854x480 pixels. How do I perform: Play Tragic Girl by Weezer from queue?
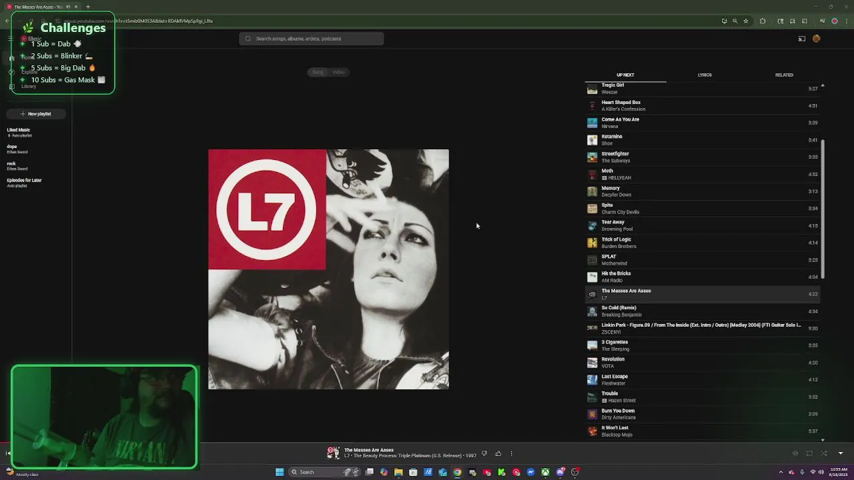(702, 89)
